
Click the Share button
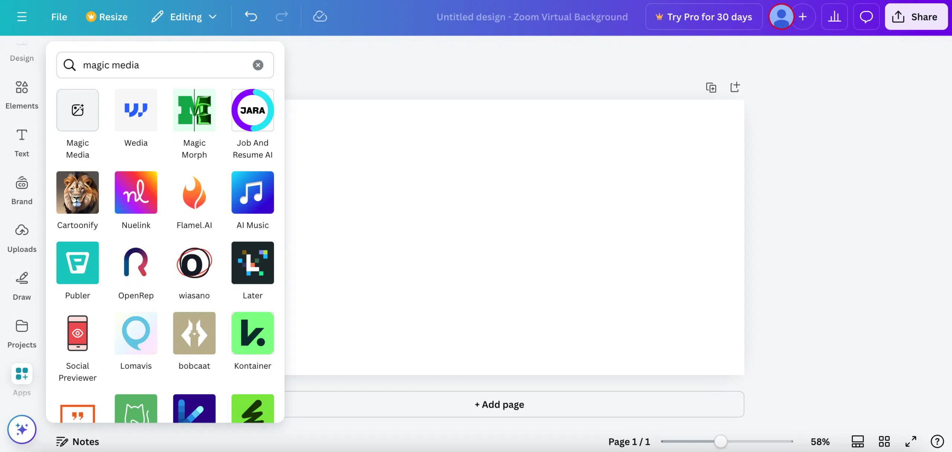click(x=916, y=17)
